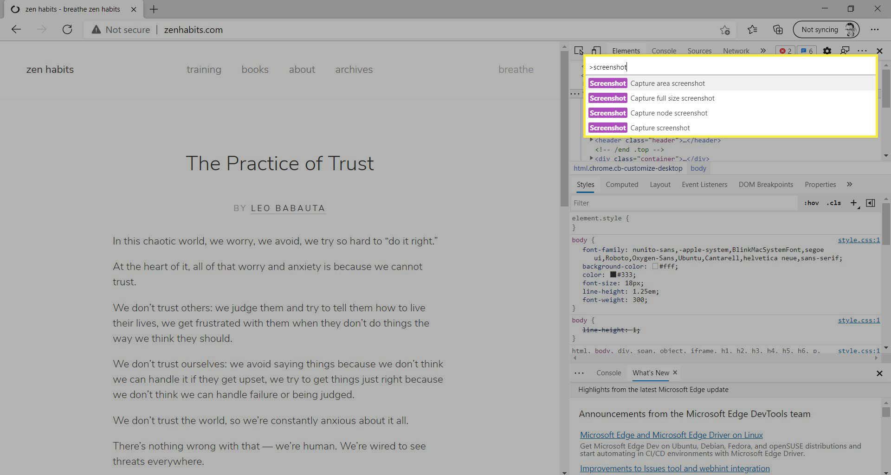Choose Capture screenshot command

[x=730, y=128]
